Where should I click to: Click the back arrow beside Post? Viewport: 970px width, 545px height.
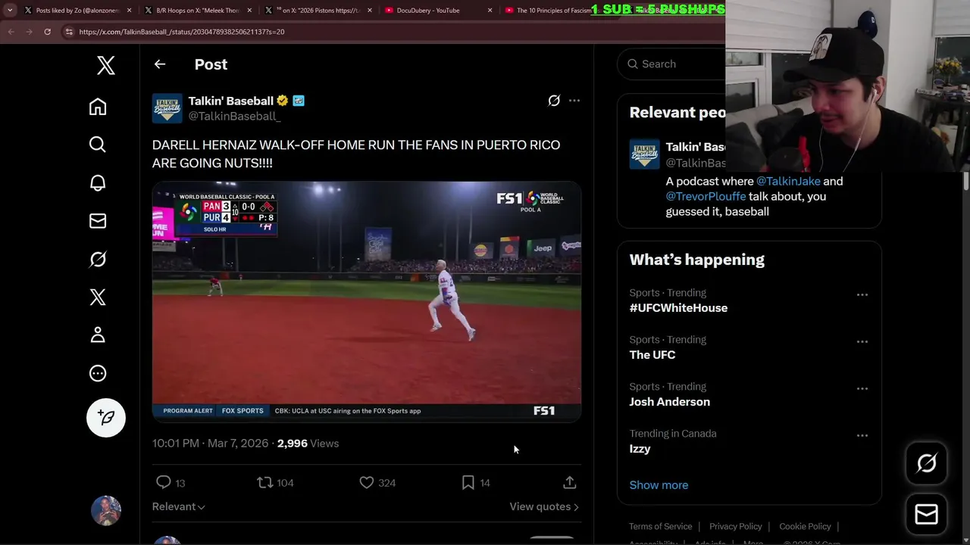[x=160, y=64]
